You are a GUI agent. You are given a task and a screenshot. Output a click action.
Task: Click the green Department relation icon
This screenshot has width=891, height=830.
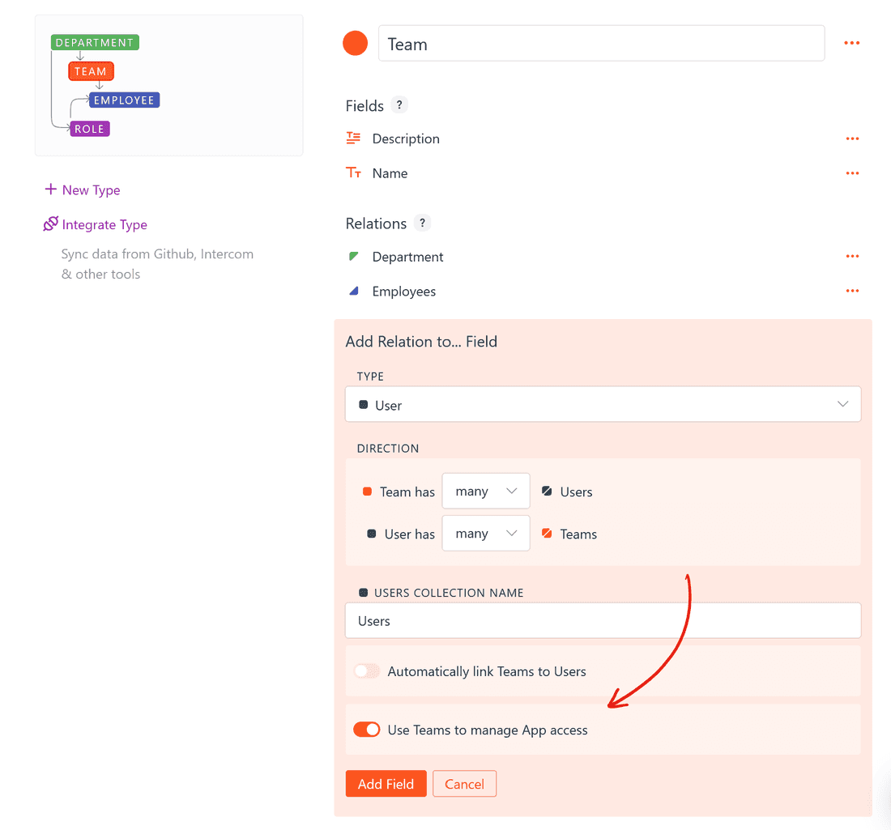pyautogui.click(x=352, y=256)
